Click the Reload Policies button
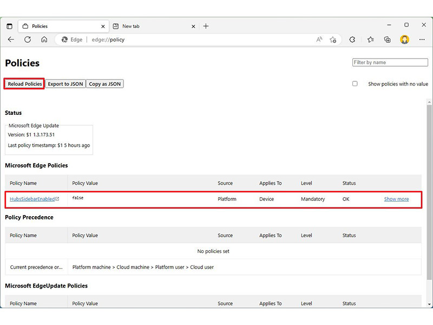The width and height of the screenshot is (433, 325). (x=24, y=84)
